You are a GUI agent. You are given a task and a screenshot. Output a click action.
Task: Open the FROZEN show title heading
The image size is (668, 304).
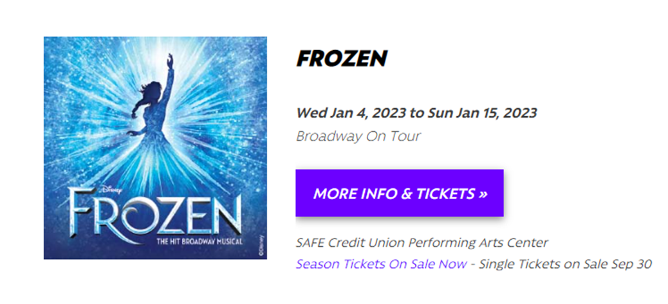341,58
